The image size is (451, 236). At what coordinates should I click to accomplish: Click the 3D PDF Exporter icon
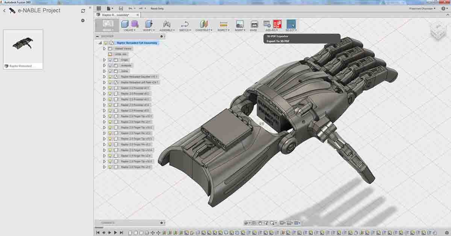(277, 23)
